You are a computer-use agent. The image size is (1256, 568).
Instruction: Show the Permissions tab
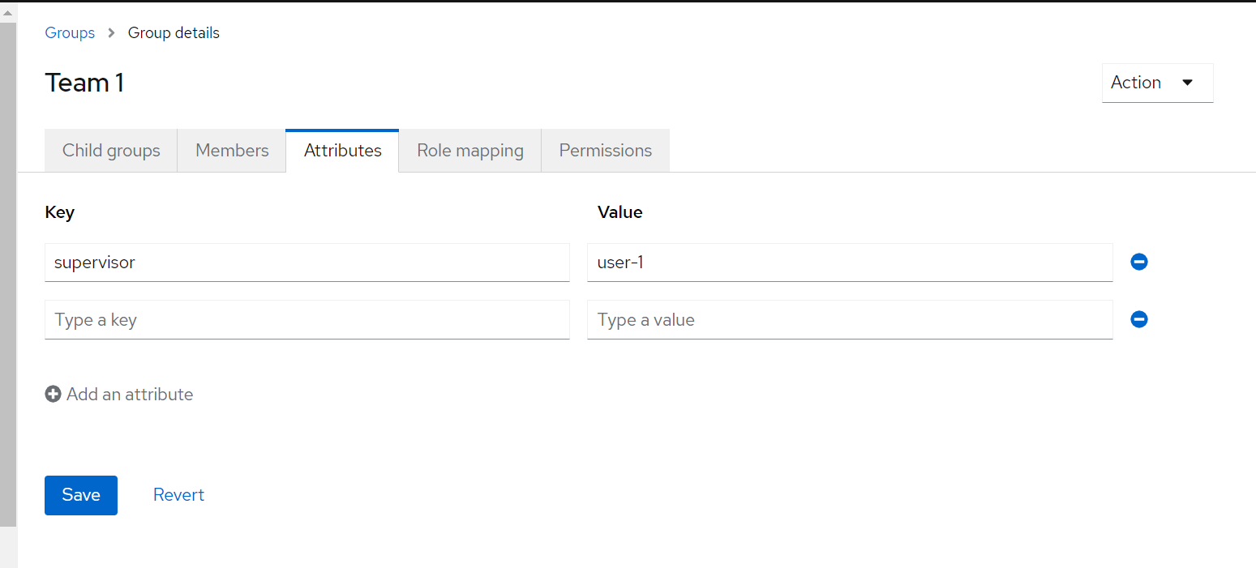click(x=605, y=151)
